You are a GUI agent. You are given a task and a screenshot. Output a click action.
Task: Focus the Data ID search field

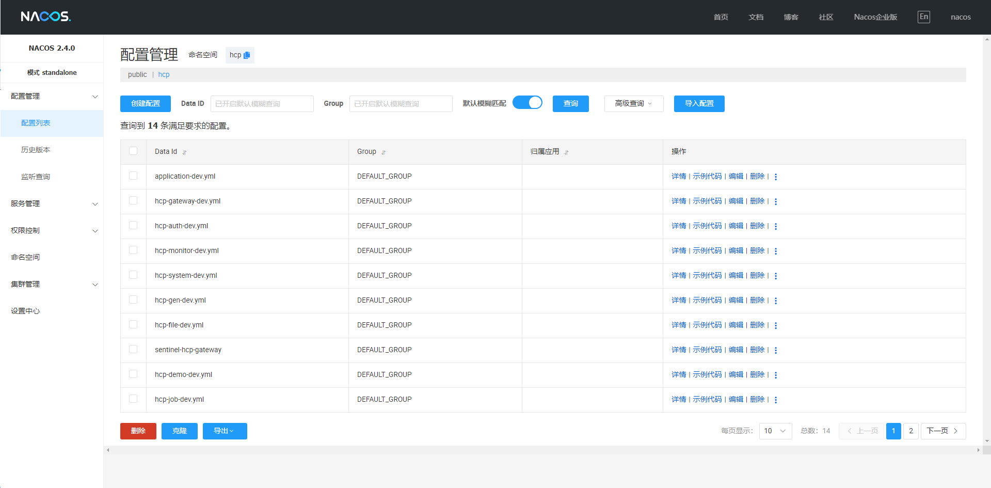point(262,104)
